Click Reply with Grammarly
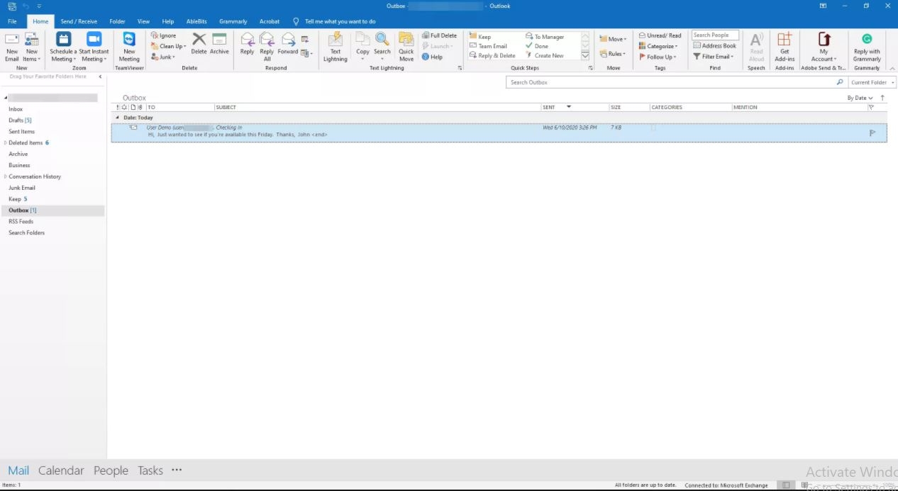 click(867, 47)
